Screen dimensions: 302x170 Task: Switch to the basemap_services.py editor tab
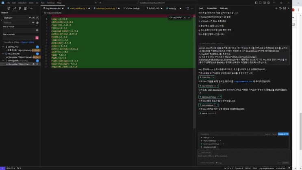point(106,9)
